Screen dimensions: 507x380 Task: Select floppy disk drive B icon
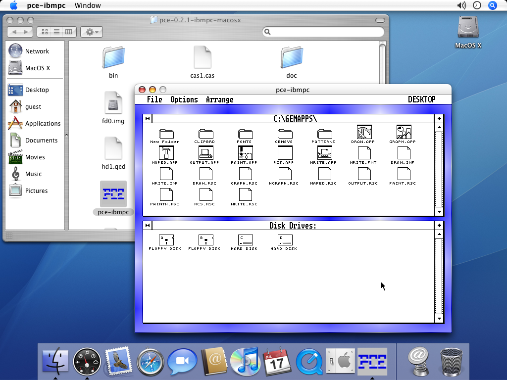coord(205,240)
